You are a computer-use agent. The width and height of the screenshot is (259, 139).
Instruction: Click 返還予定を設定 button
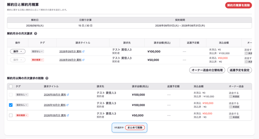click(x=240, y=70)
